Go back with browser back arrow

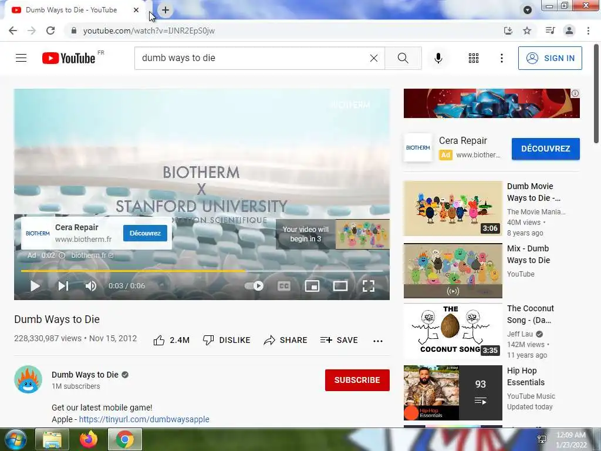click(13, 31)
